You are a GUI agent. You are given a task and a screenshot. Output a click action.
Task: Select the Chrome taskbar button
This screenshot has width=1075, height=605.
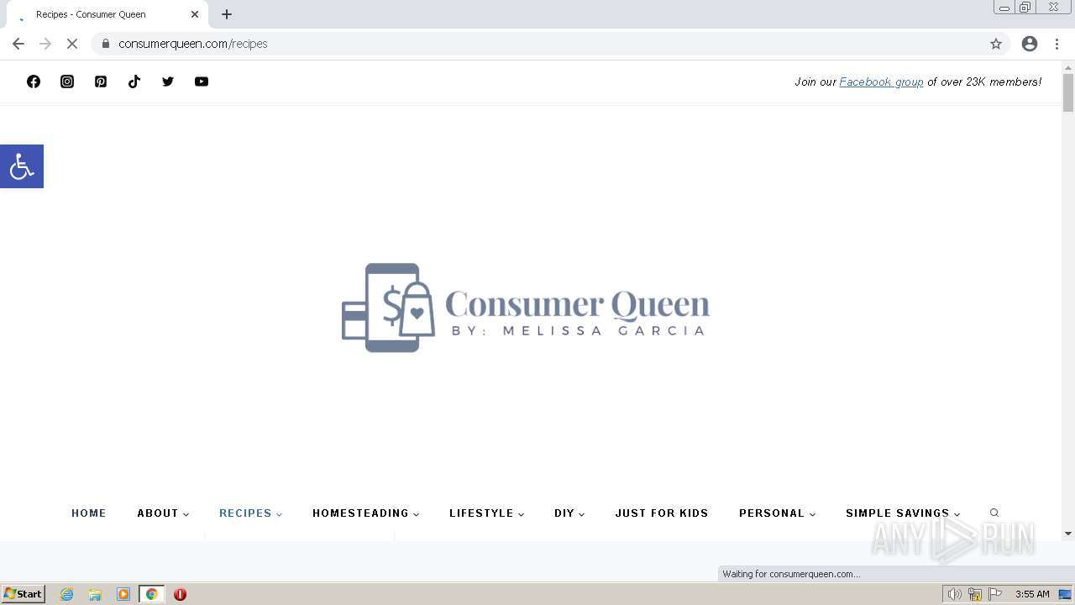[x=152, y=594]
